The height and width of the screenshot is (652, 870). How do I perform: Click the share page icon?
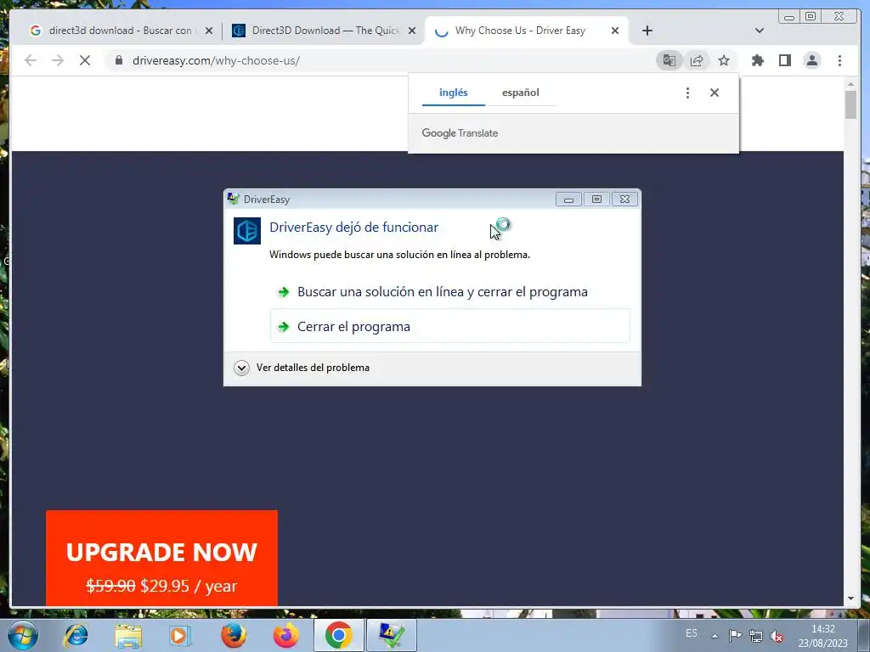pos(697,60)
